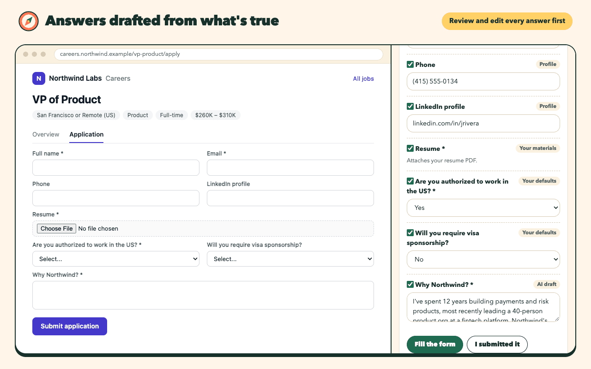Viewport: 591px width, 369px height.
Task: Click the form's Phone input field
Action: (116, 198)
